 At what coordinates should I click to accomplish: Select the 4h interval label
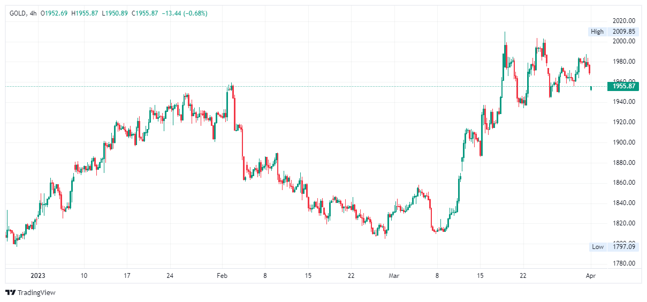[x=33, y=13]
